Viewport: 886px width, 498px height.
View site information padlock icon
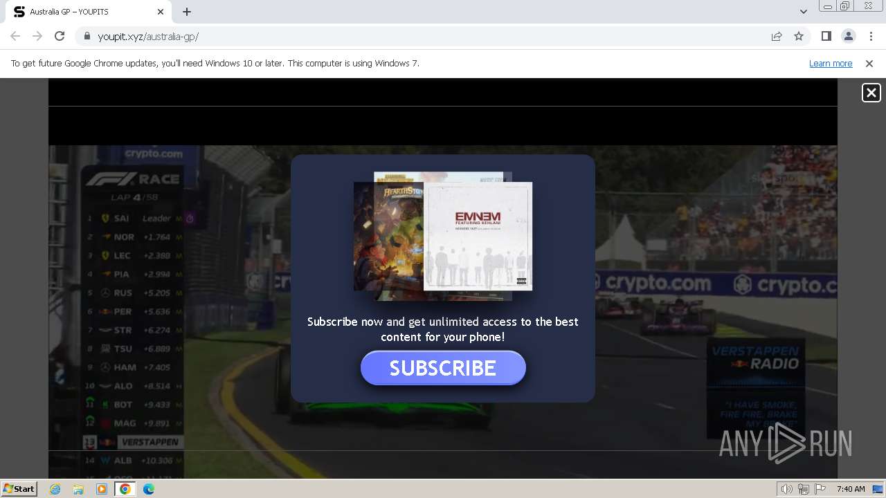pyautogui.click(x=87, y=36)
